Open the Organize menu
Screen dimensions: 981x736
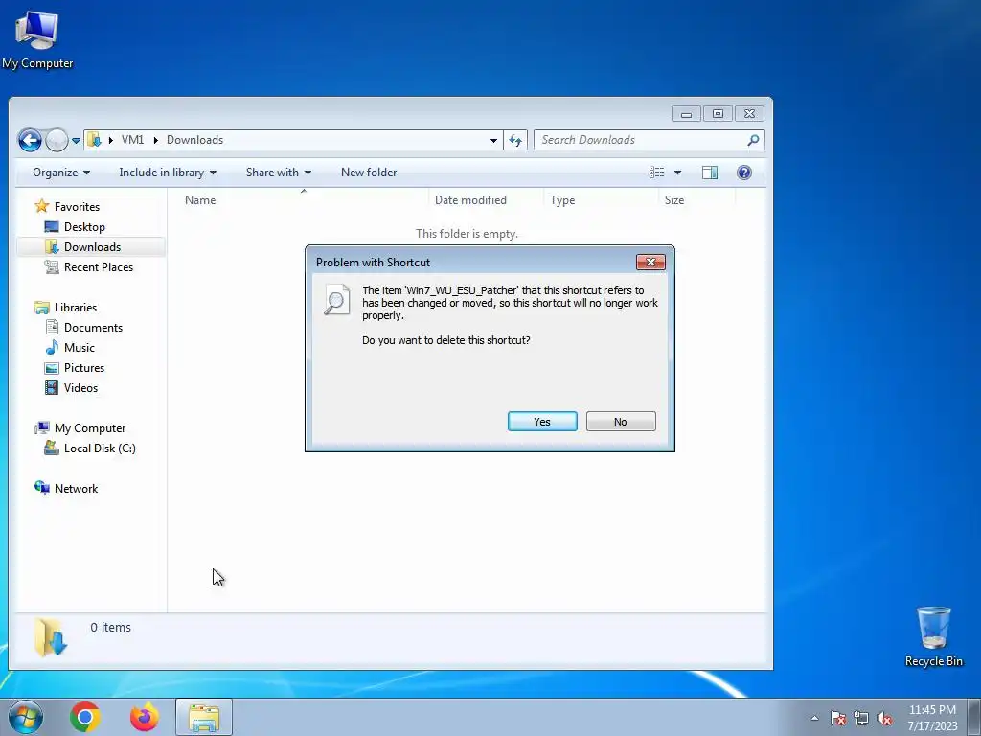coord(60,172)
